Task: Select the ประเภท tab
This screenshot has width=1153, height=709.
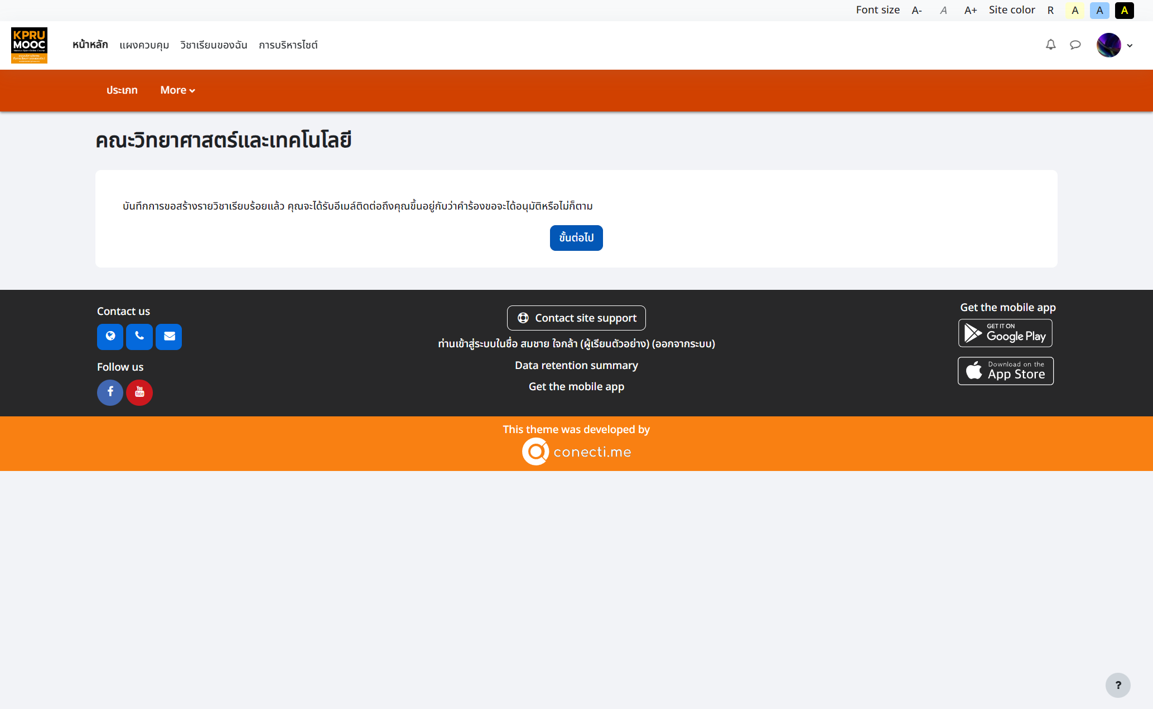Action: click(122, 90)
